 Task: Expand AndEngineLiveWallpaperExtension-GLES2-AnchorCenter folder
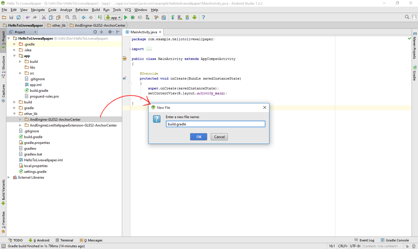(x=20, y=125)
